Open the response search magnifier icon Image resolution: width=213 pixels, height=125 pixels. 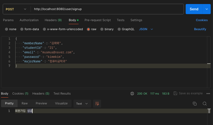tap(204, 104)
